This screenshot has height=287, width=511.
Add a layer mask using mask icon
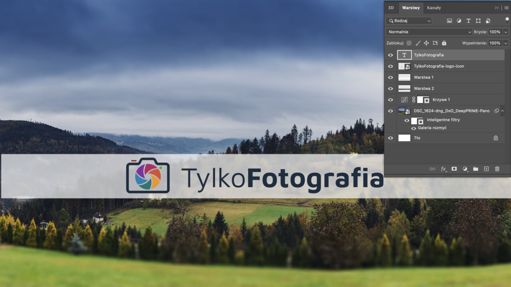point(454,169)
